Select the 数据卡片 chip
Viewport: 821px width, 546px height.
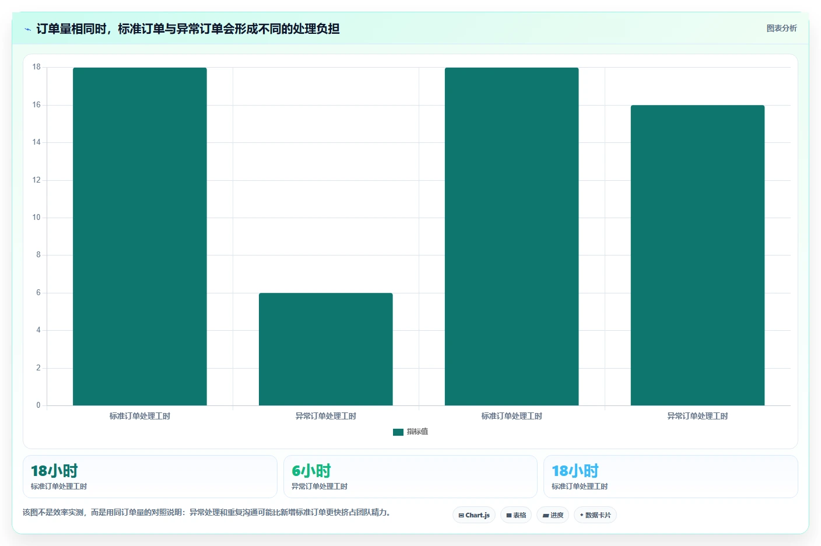pos(595,515)
